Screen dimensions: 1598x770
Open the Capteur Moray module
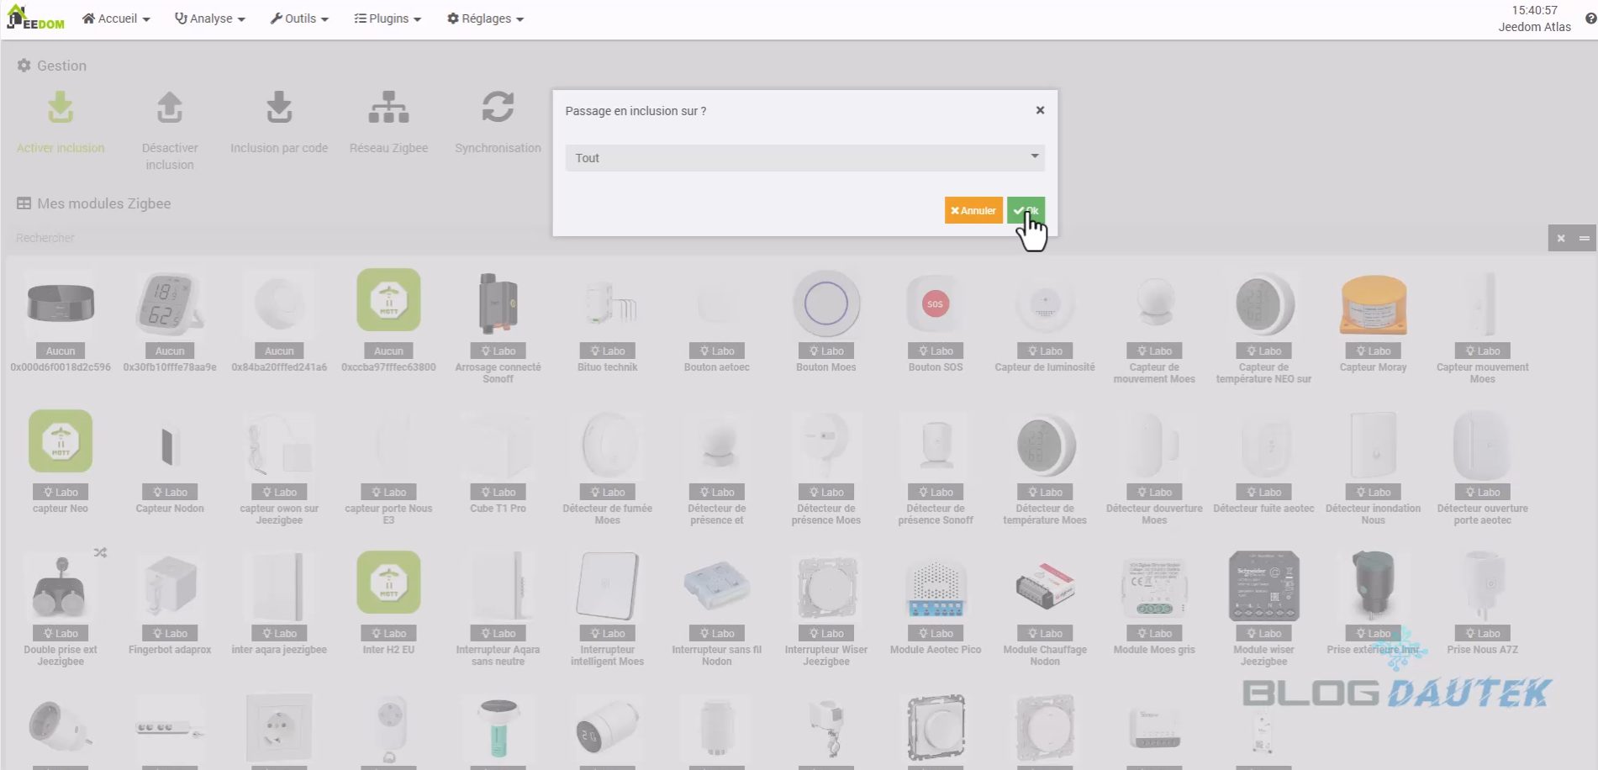click(1373, 322)
